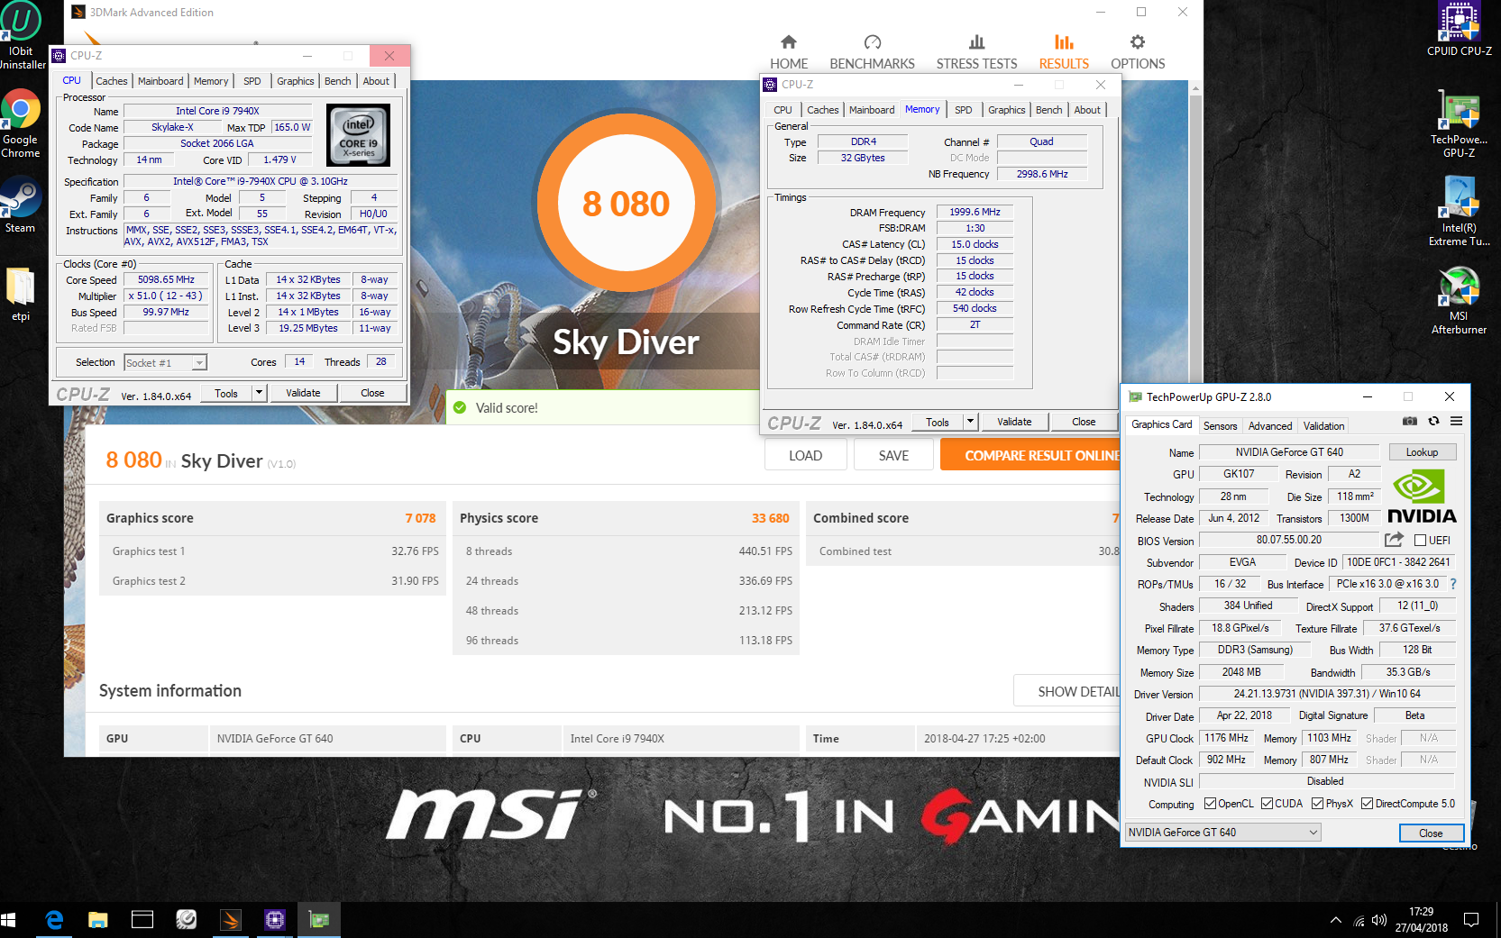Switch to GPU-Z taskbar icon
The image size is (1501, 938).
point(319,920)
